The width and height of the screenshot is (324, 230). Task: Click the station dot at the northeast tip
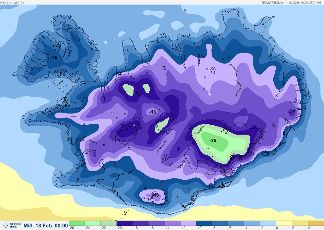(x=237, y=14)
